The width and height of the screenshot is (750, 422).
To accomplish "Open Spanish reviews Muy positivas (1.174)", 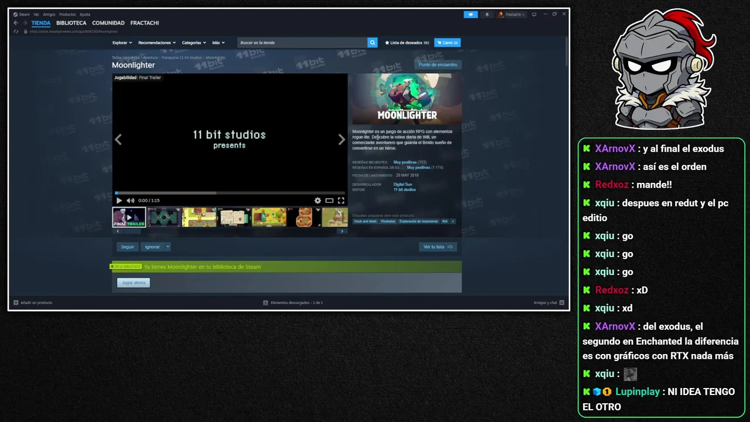I will [425, 168].
